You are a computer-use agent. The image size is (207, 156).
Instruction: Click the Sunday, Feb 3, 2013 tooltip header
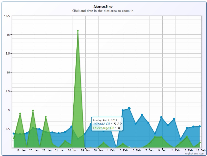[x=105, y=120]
